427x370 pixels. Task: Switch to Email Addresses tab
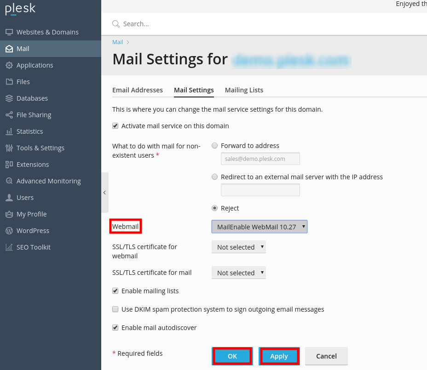[x=138, y=90]
